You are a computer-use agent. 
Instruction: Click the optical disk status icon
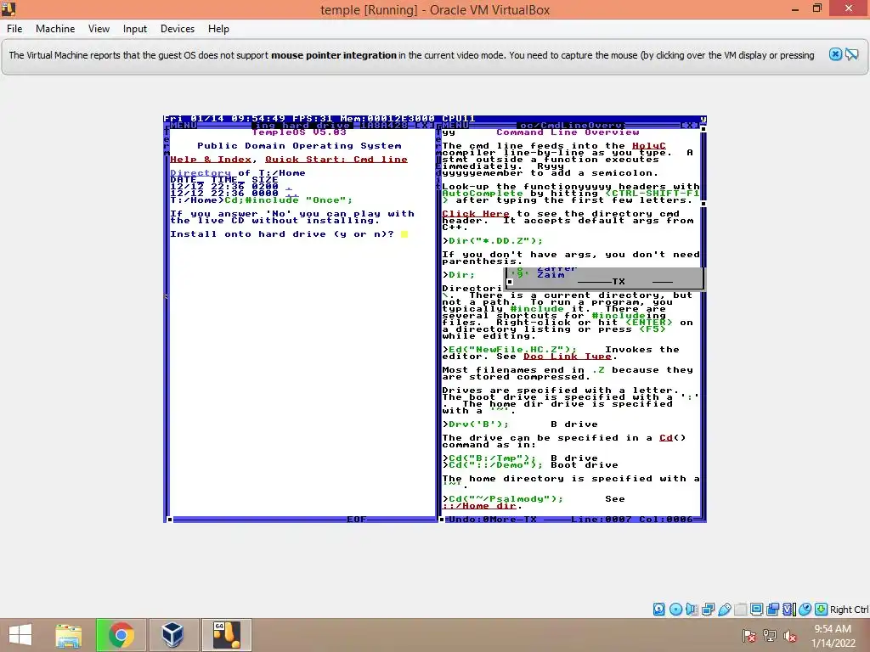click(x=675, y=610)
